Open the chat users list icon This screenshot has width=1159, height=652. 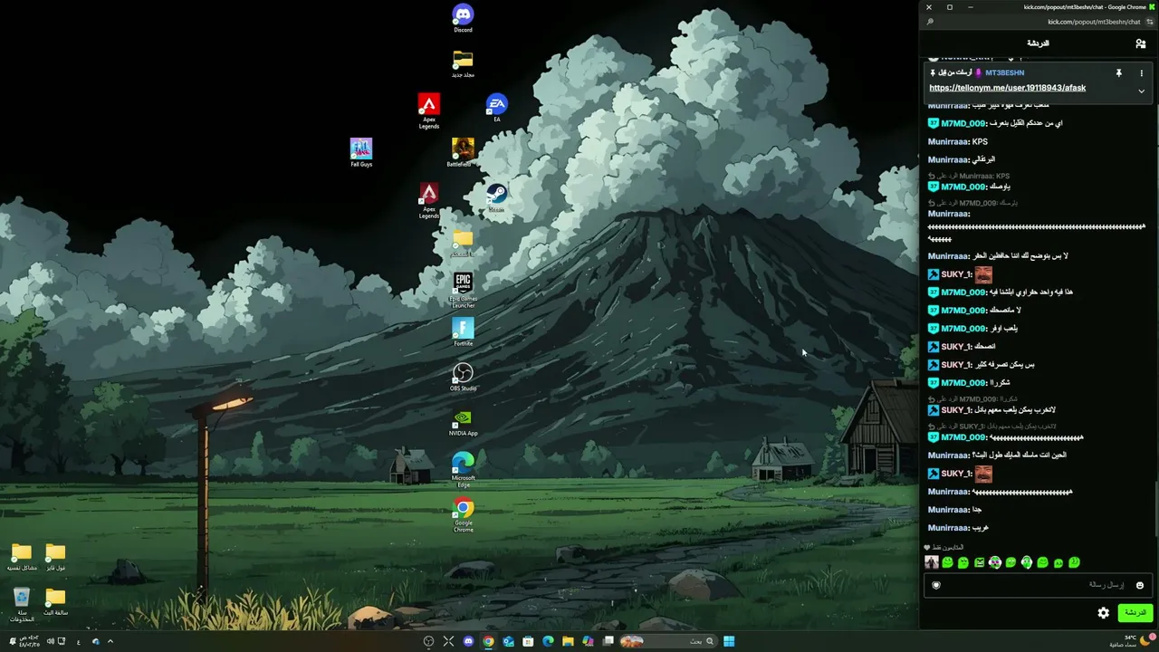[1140, 43]
